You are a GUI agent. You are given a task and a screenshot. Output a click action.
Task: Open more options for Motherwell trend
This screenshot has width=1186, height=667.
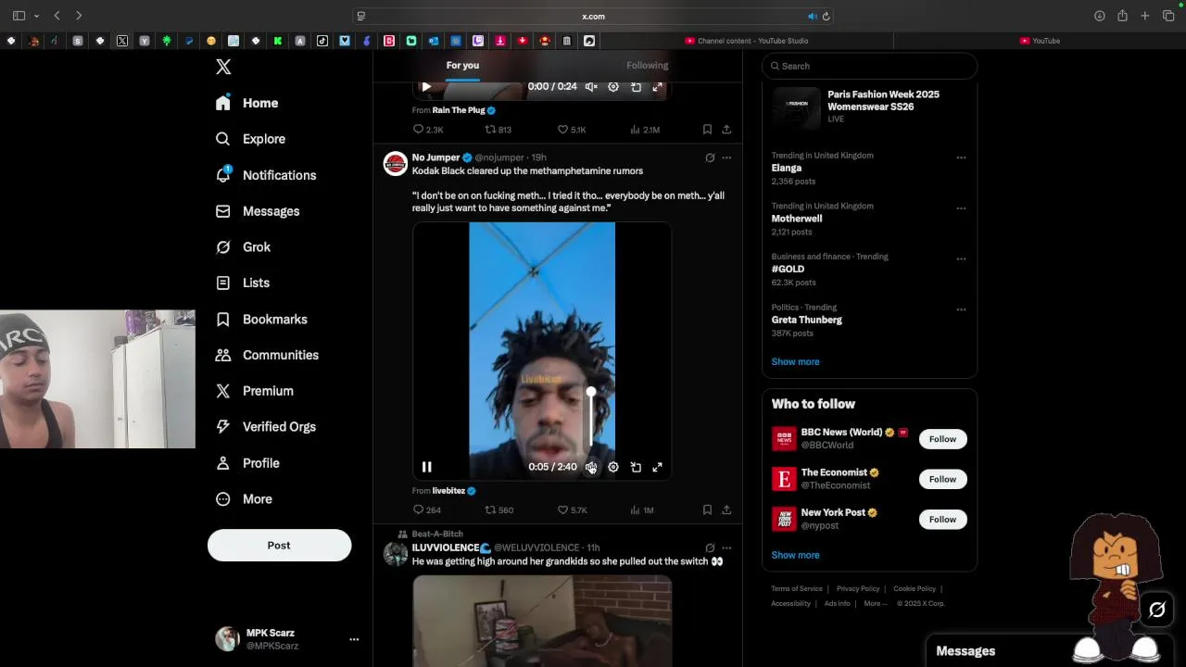click(961, 208)
